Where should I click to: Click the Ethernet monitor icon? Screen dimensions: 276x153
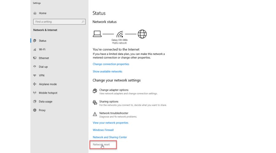coord(35,58)
